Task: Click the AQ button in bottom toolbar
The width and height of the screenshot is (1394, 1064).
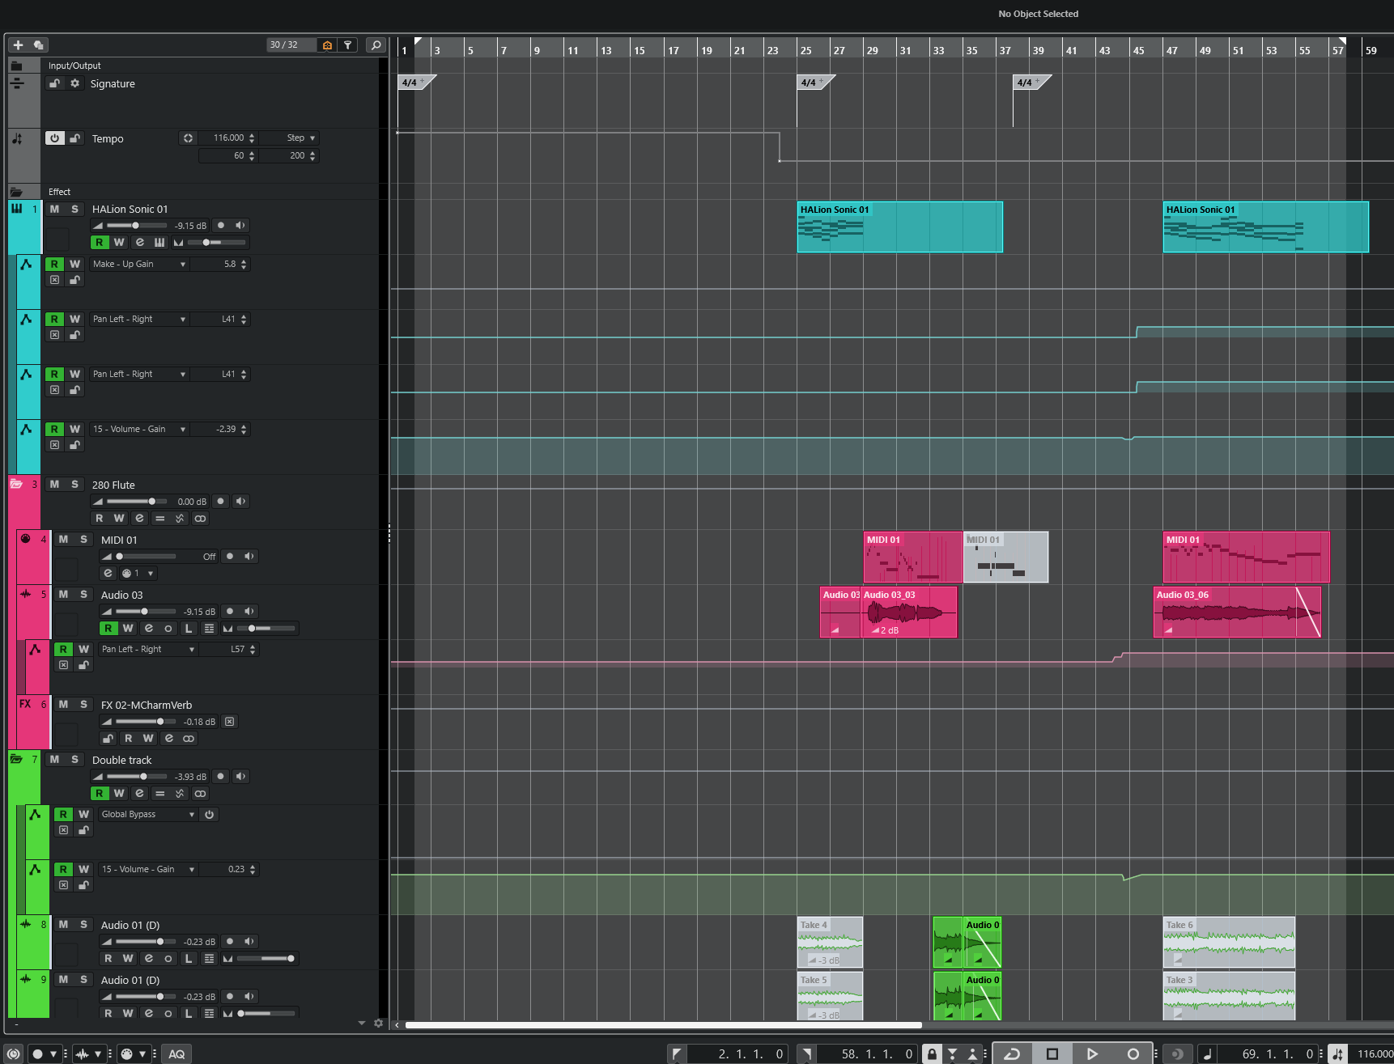Action: [x=176, y=1053]
